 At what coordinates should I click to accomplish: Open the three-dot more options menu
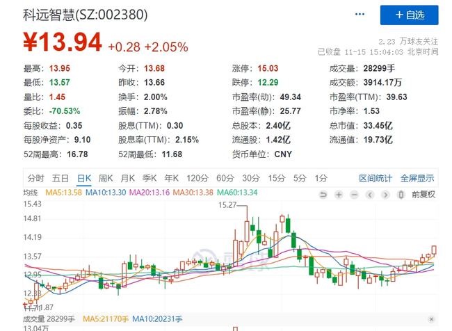360,14
